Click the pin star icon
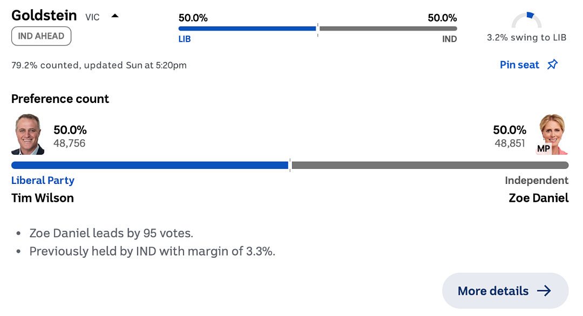 pyautogui.click(x=553, y=65)
